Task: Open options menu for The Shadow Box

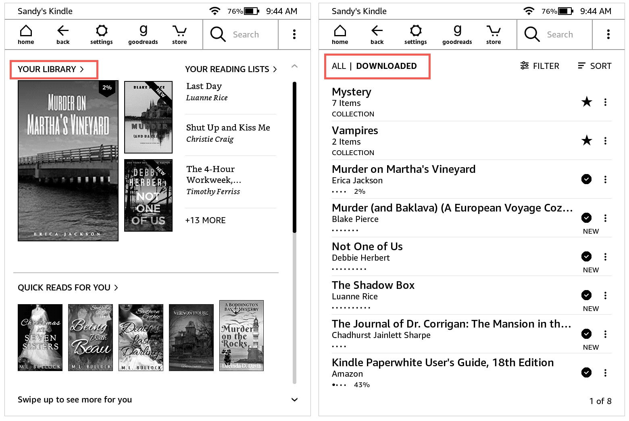Action: (x=605, y=295)
